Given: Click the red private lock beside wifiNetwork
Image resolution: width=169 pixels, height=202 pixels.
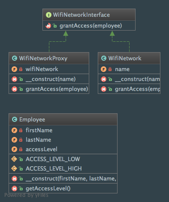Looking at the screenshot, I should pyautogui.click(x=21, y=69).
